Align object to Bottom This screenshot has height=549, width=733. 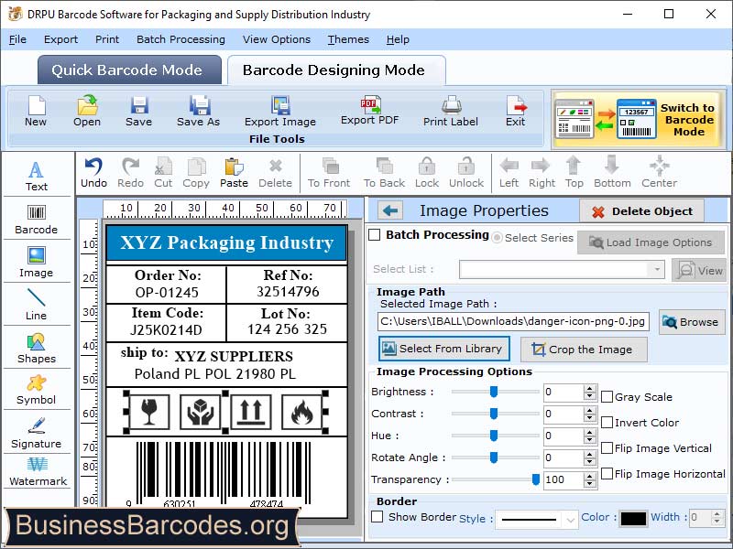(x=612, y=166)
